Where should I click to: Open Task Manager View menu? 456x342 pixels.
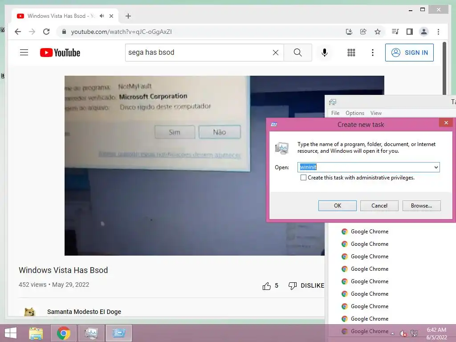point(376,113)
